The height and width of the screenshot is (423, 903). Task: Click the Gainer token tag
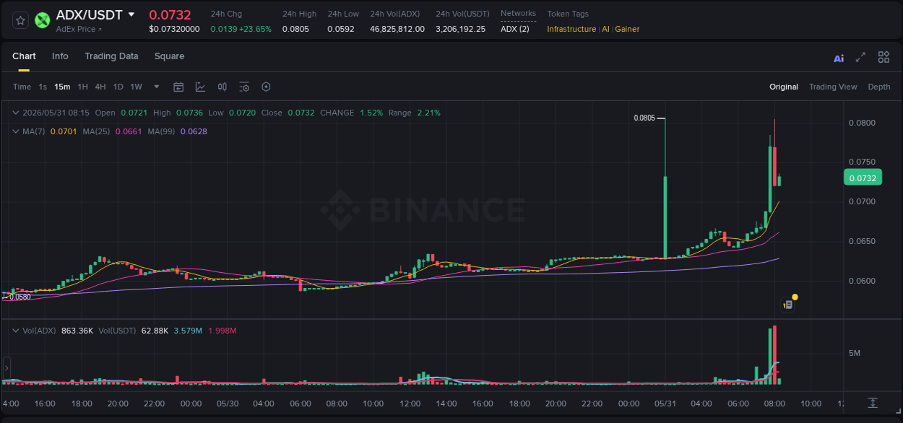pyautogui.click(x=627, y=29)
